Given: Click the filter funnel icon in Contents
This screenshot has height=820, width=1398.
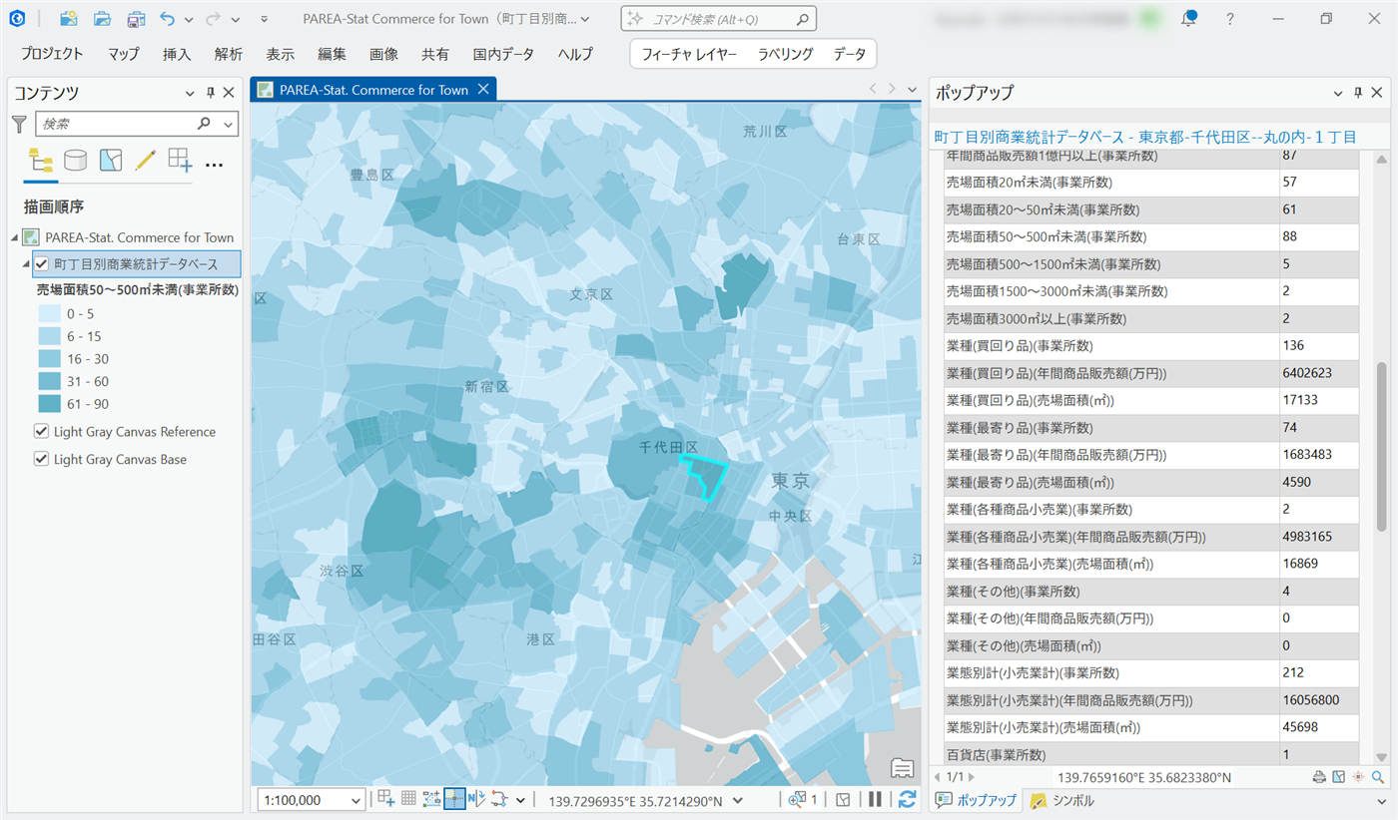Looking at the screenshot, I should pyautogui.click(x=19, y=124).
